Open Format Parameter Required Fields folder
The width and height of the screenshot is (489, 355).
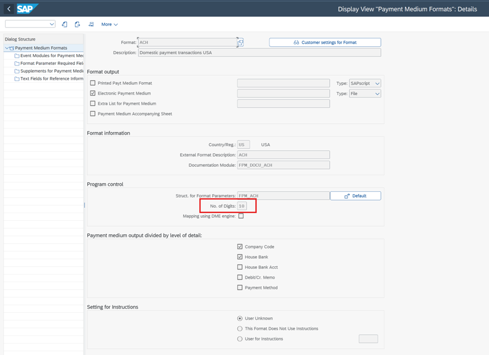(49, 63)
